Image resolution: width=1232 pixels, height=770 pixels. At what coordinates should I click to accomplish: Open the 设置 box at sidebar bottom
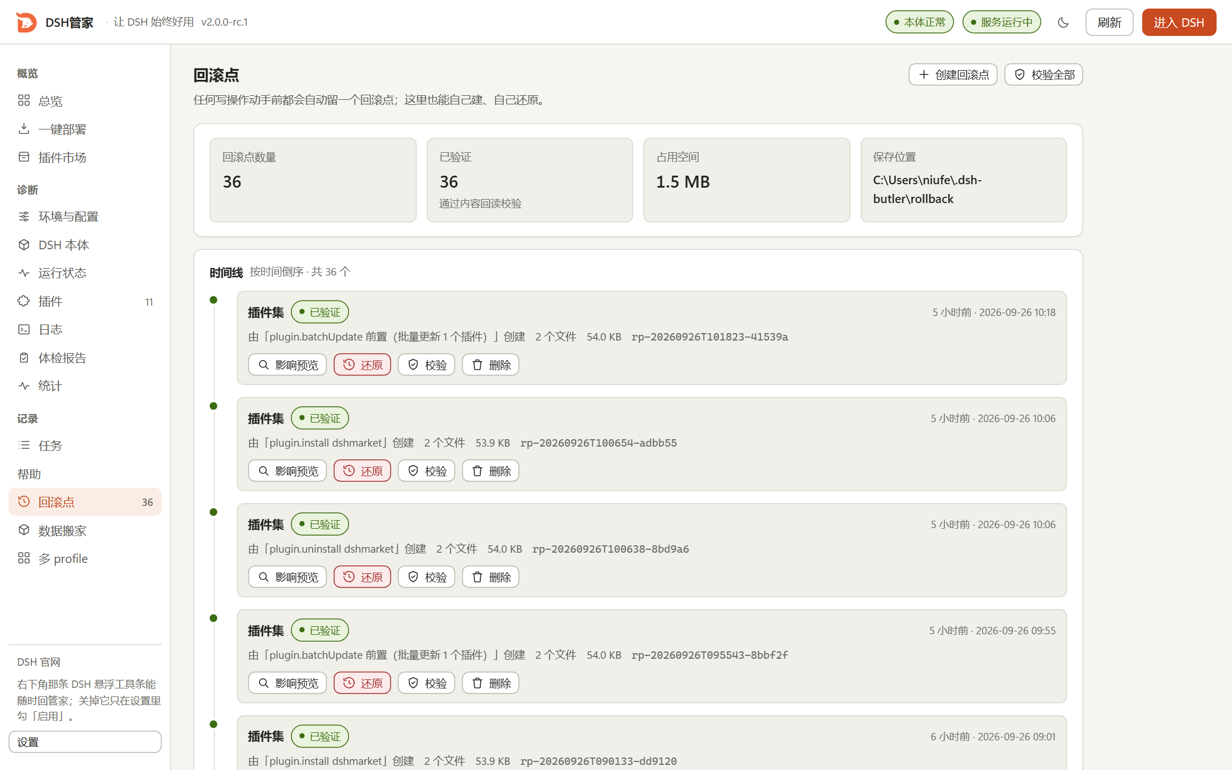pos(85,741)
